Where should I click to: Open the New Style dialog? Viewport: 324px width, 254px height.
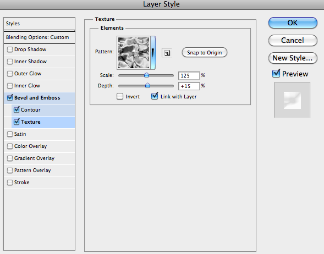coord(293,58)
